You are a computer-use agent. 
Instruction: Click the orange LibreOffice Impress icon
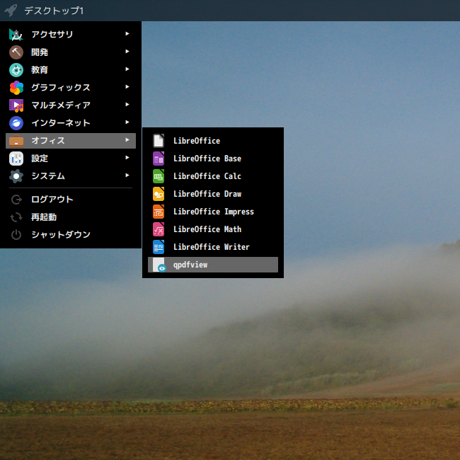pos(159,212)
